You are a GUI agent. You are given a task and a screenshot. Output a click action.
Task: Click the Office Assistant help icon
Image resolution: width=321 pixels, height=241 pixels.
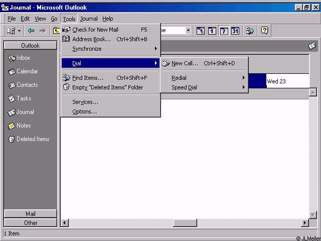click(264, 31)
